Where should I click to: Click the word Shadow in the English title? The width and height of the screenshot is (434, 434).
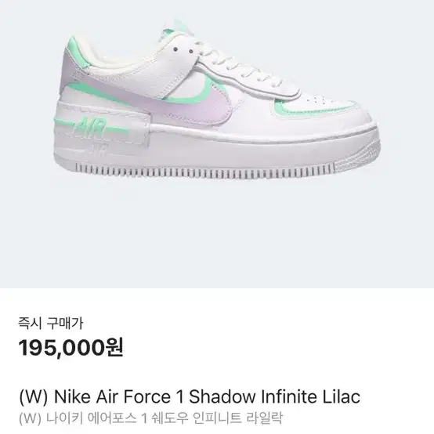(x=222, y=396)
